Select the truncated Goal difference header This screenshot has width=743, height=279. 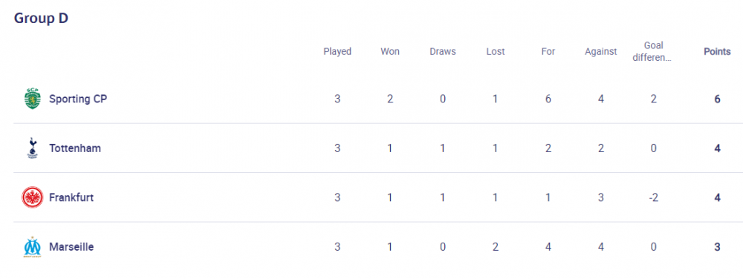(653, 51)
